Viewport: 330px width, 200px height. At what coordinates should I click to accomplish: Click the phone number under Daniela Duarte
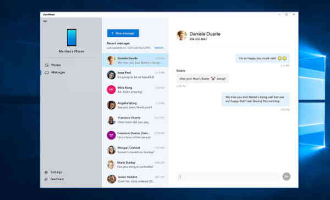pos(198,39)
